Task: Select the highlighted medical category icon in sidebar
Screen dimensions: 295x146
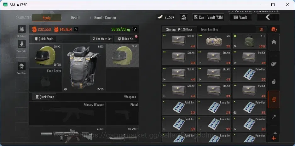Action: pyautogui.click(x=274, y=99)
